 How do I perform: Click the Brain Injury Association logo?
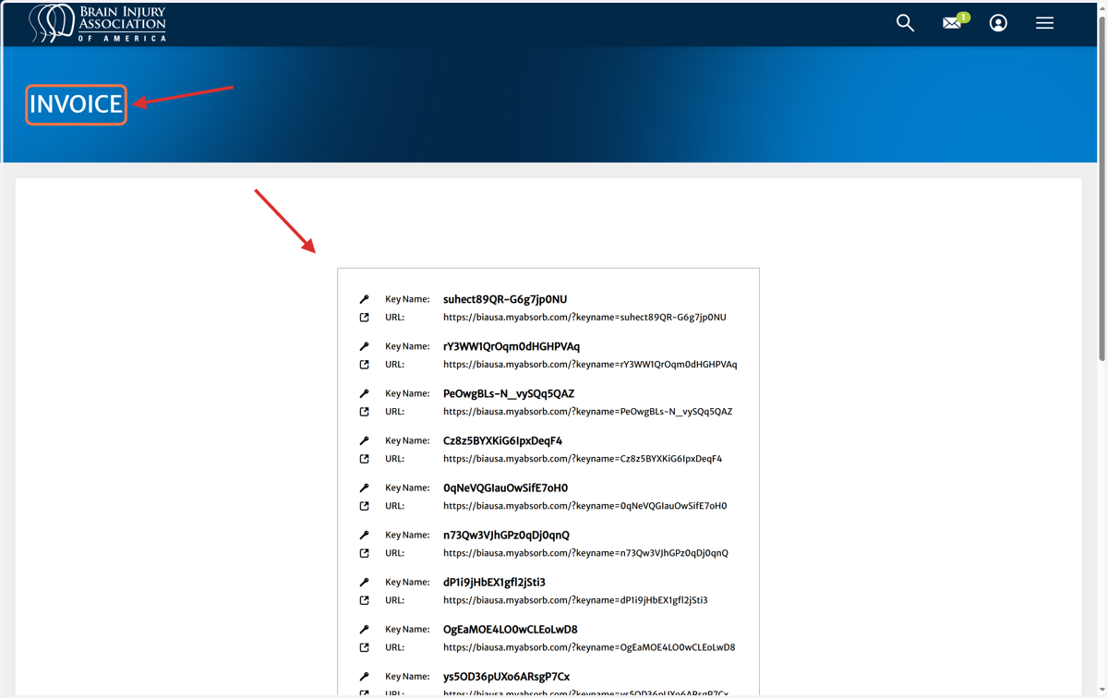97,23
